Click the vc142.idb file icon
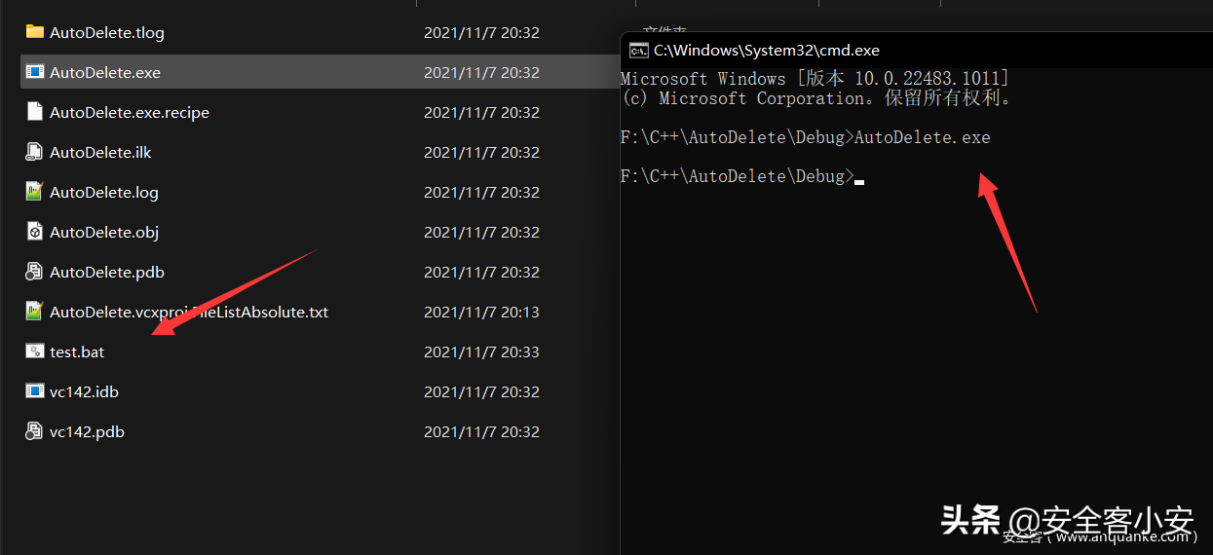The image size is (1213, 555). pyautogui.click(x=35, y=391)
